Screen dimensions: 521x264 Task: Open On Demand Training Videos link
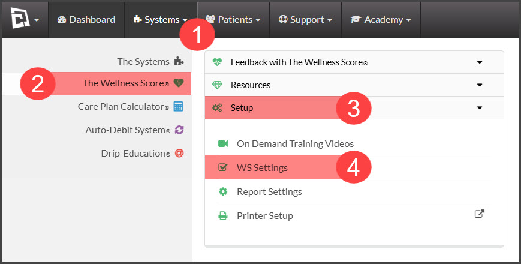pyautogui.click(x=295, y=143)
